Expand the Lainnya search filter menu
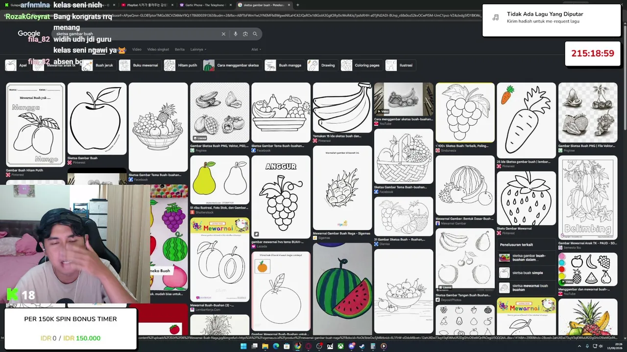This screenshot has height=352, width=627. (x=198, y=49)
